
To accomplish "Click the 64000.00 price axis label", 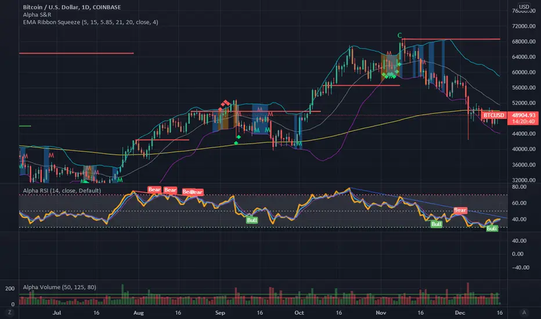I will coord(524,57).
